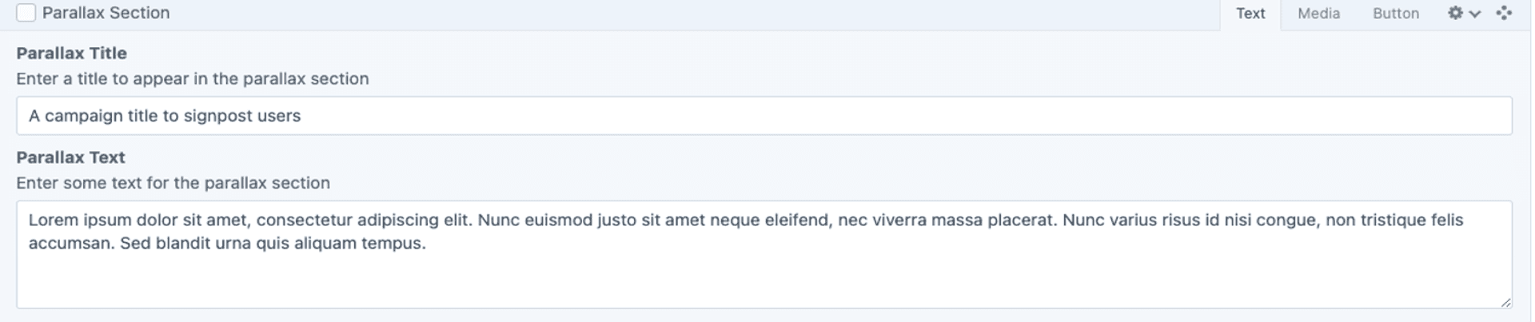Focus the Parallax Title input field
Screen dimensions: 1535x322
pyautogui.click(x=764, y=116)
